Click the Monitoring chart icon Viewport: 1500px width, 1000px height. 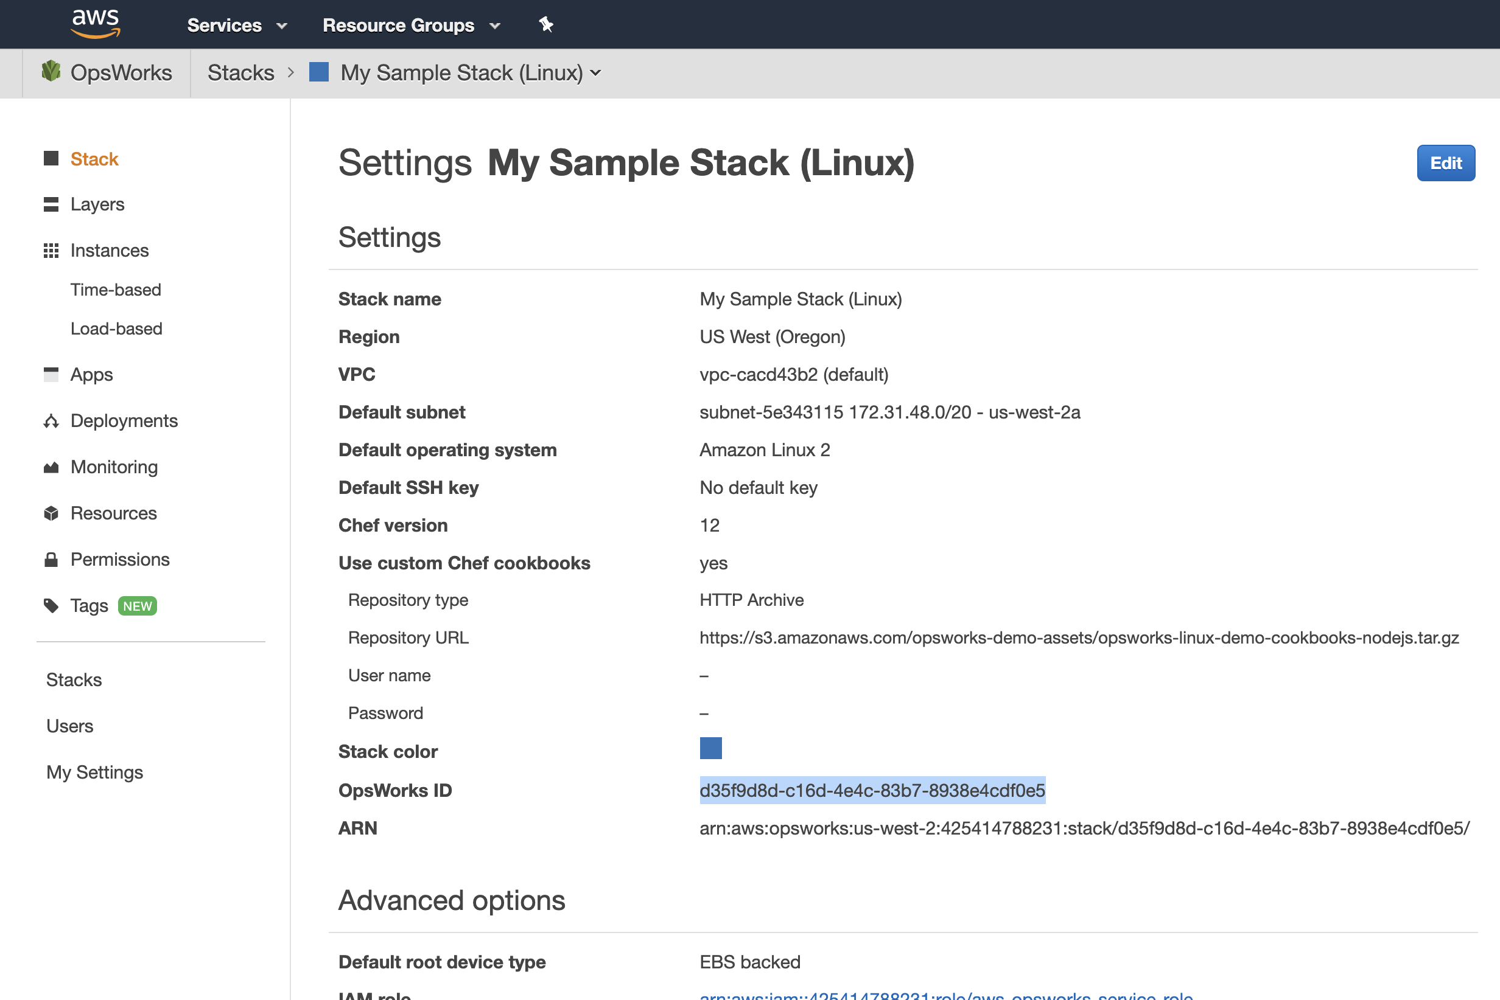click(51, 468)
